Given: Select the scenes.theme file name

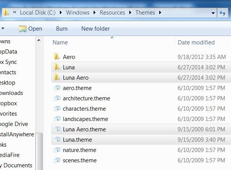Looking at the screenshot, I should 80,160.
